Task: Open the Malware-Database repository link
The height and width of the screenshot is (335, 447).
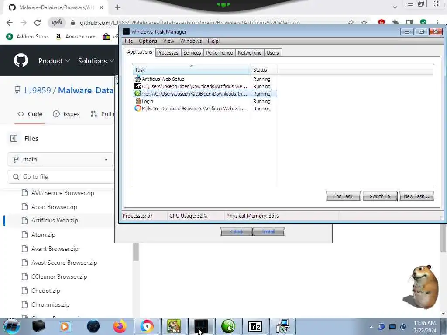Action: pos(86,90)
